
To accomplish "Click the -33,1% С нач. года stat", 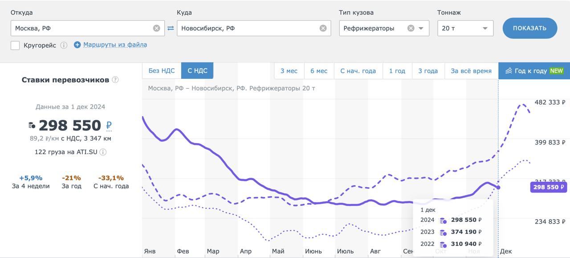I will (x=111, y=182).
